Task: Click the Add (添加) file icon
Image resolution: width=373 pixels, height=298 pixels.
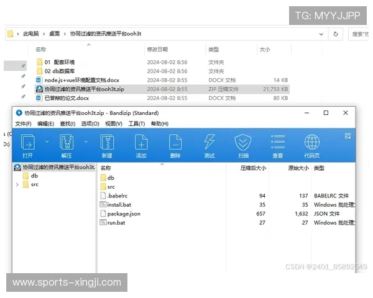Action: click(141, 142)
